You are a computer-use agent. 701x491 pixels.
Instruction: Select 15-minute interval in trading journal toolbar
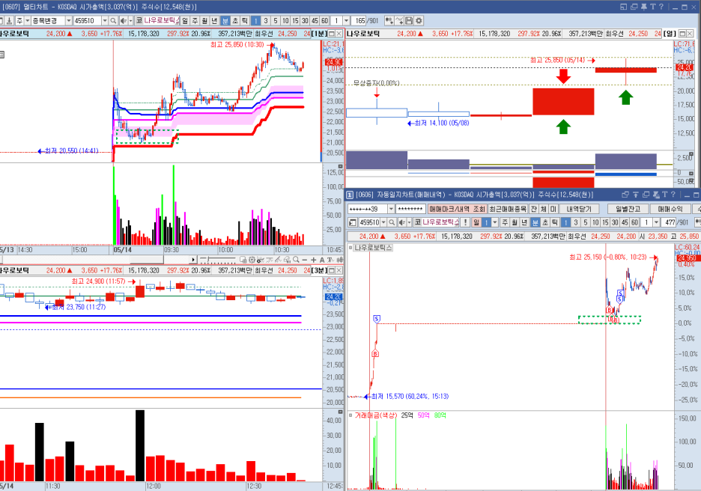(605, 222)
